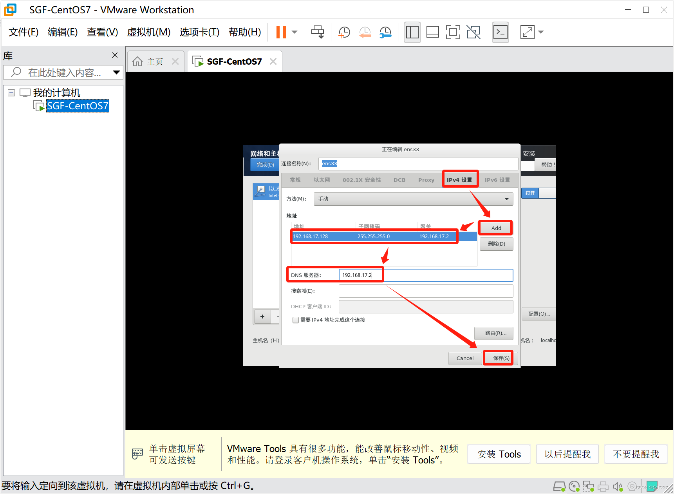This screenshot has height=494, width=674.
Task: Select the 255.255.255.0 netmask cell
Action: click(374, 236)
